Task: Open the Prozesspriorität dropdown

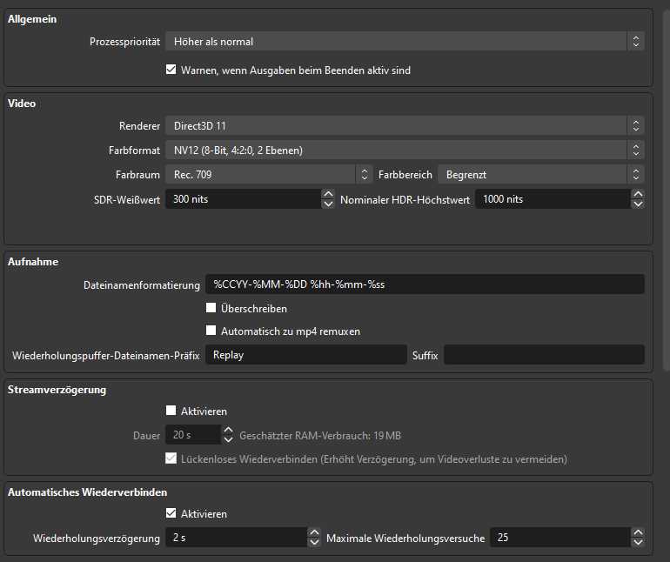Action: [x=404, y=41]
